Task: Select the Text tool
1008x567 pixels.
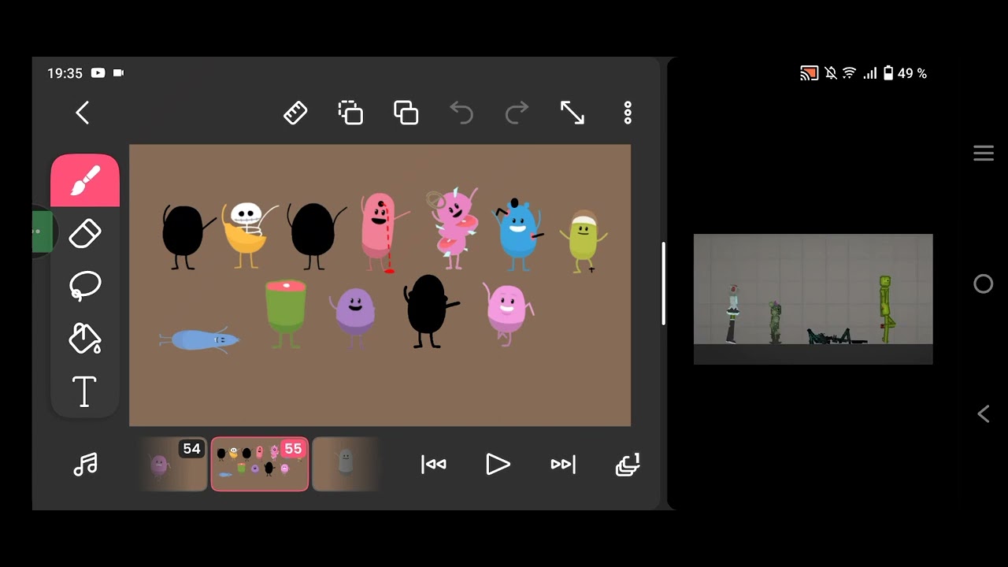Action: click(85, 391)
